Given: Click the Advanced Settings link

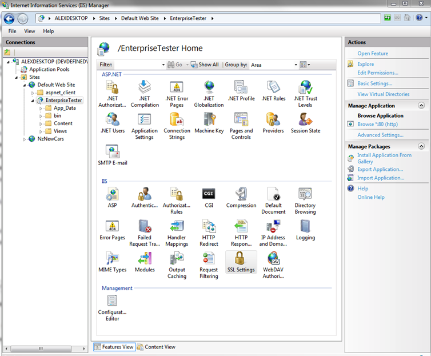Looking at the screenshot, I should pyautogui.click(x=380, y=135).
